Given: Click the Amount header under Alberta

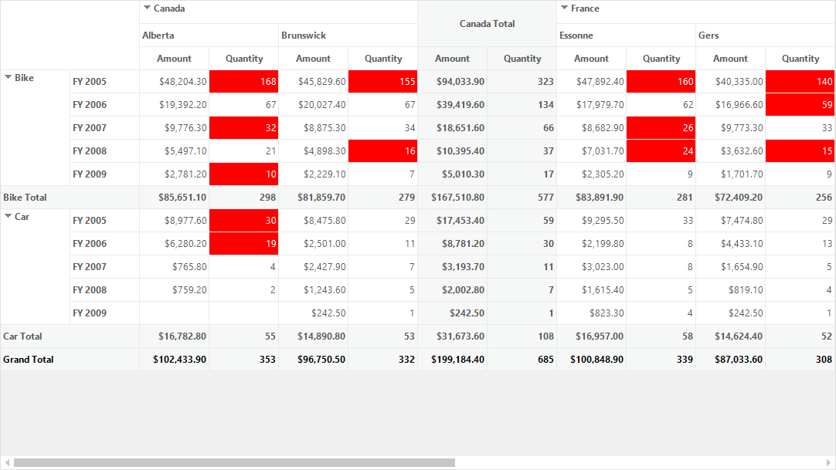Looking at the screenshot, I should click(x=174, y=59).
